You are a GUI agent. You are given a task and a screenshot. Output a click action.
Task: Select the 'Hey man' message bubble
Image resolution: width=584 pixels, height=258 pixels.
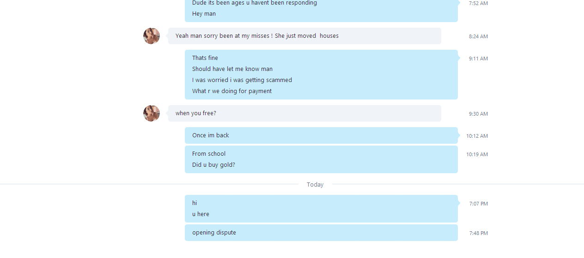(x=204, y=14)
